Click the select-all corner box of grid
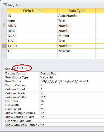104x132 pixels. (x=4, y=11)
